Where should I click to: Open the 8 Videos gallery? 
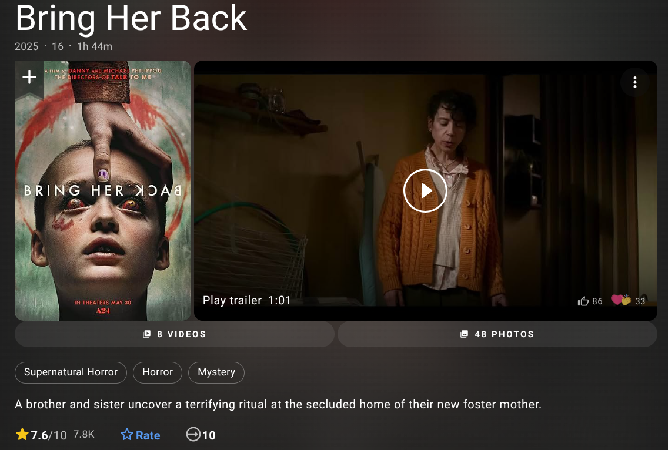pyautogui.click(x=175, y=334)
